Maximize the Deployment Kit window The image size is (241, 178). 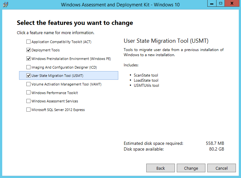(x=221, y=4)
